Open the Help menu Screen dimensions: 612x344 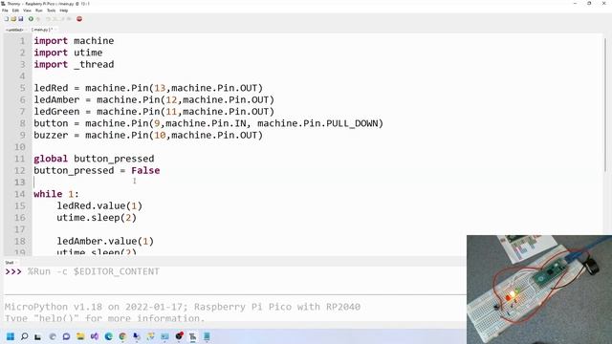pyautogui.click(x=64, y=11)
